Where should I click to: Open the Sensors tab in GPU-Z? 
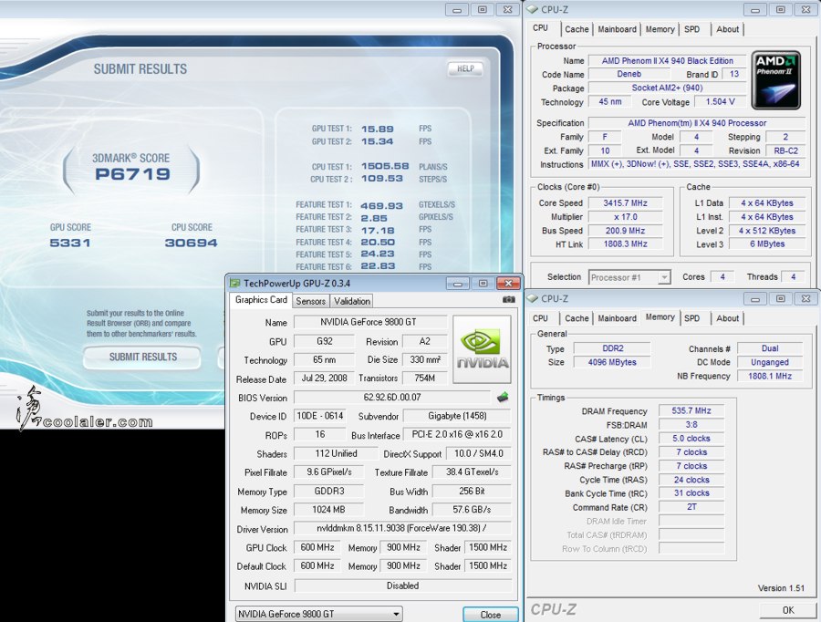310,301
